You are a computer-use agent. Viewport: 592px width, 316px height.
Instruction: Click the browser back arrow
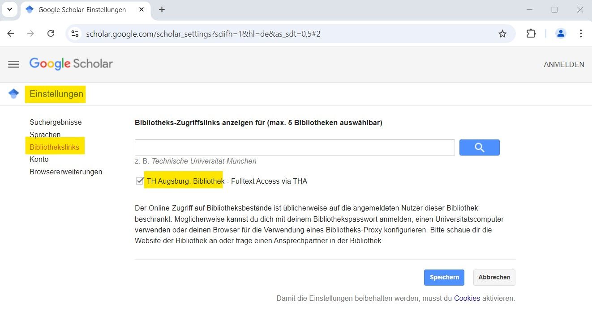coord(10,33)
